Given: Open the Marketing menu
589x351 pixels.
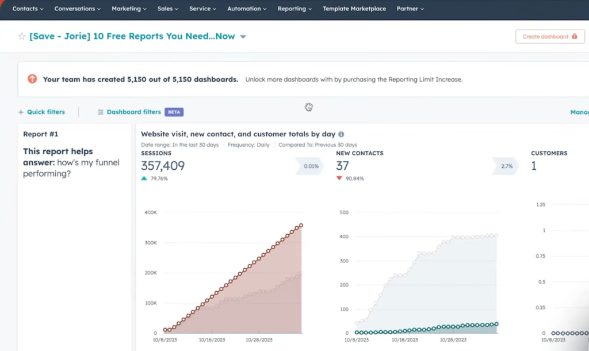Looking at the screenshot, I should [129, 9].
